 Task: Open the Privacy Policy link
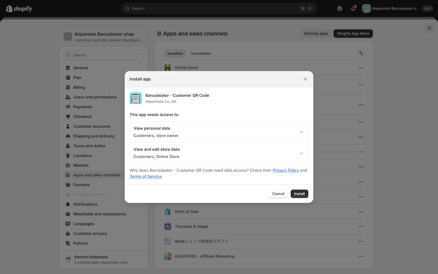(286, 170)
